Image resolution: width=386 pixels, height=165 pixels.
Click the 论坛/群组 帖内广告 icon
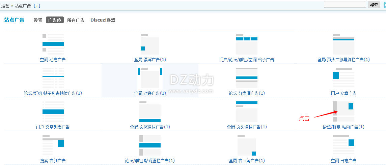pyautogui.click(x=343, y=111)
